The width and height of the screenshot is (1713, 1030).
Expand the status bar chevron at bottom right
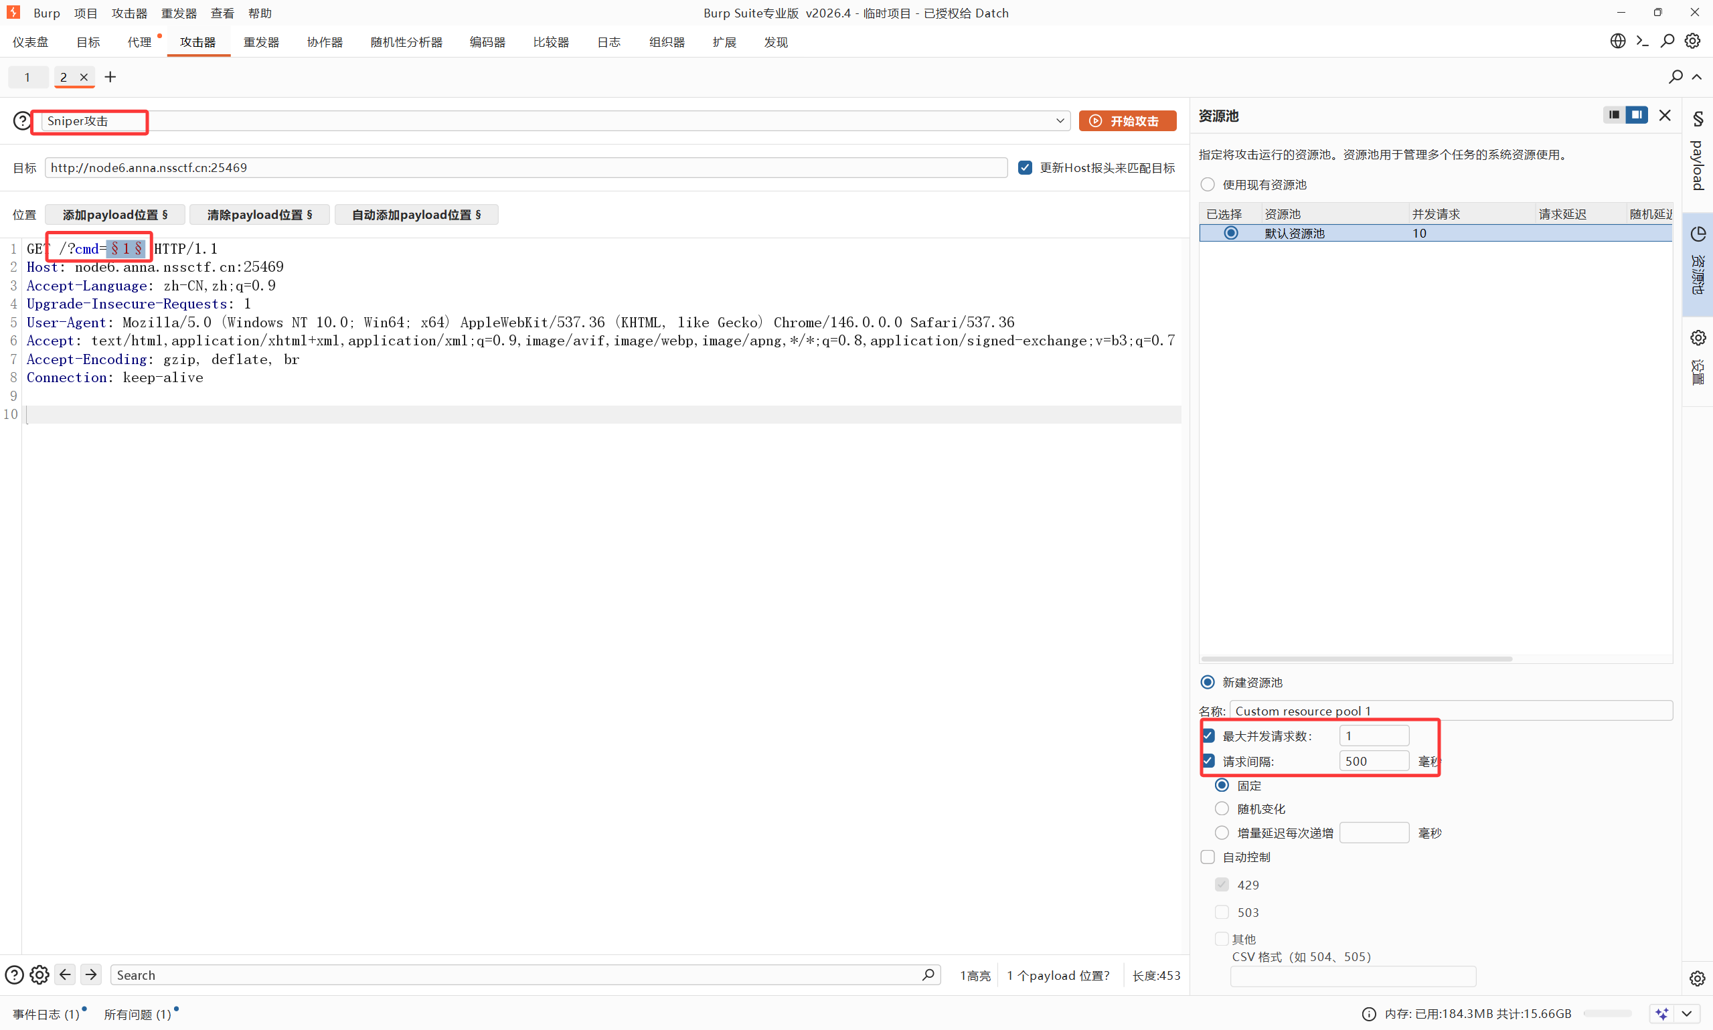tap(1688, 1014)
